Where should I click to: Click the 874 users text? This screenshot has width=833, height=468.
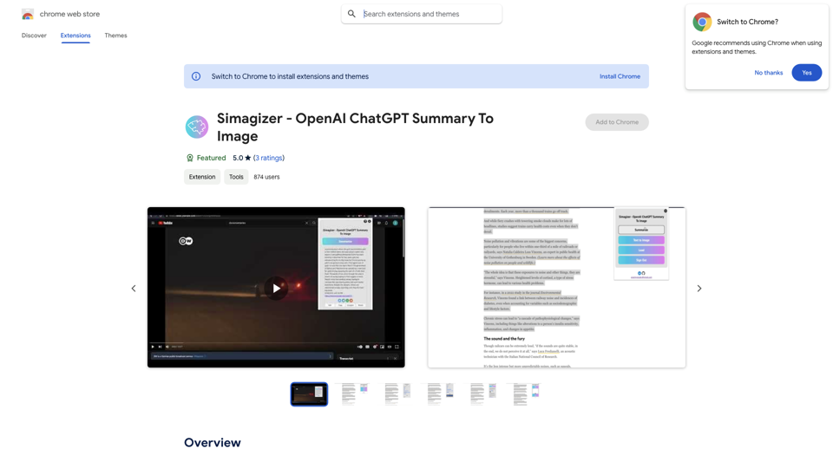(x=266, y=177)
